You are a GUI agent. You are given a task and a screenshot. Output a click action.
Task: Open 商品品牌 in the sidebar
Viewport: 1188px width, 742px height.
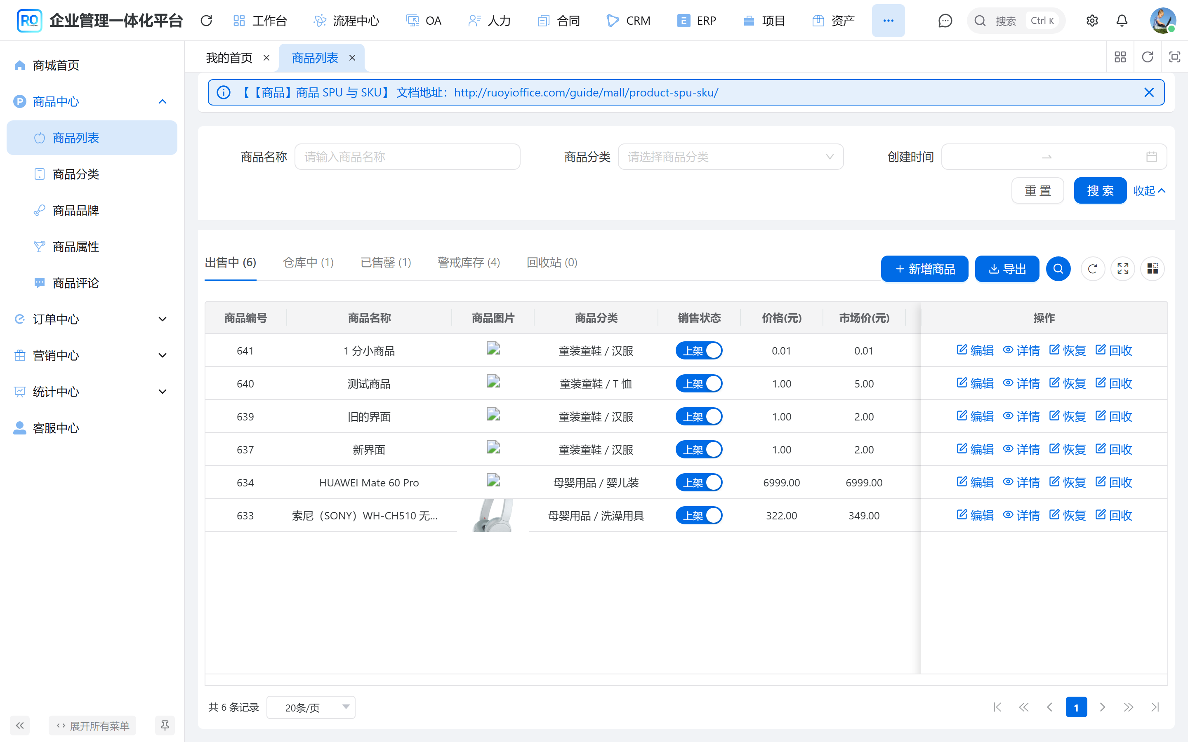click(x=91, y=211)
